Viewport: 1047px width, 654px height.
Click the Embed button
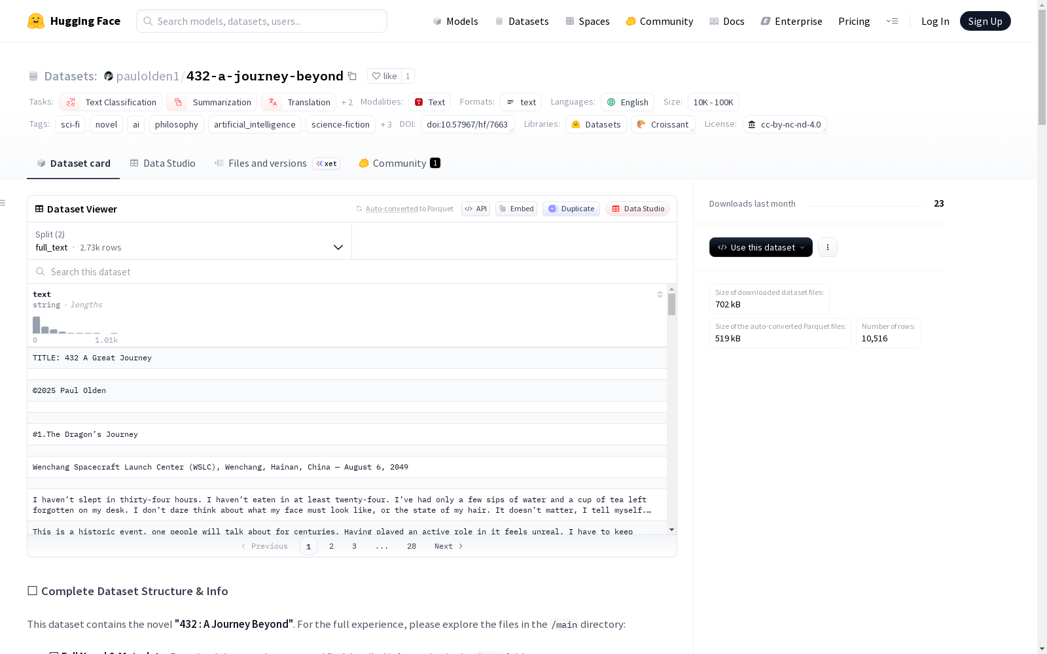(516, 209)
